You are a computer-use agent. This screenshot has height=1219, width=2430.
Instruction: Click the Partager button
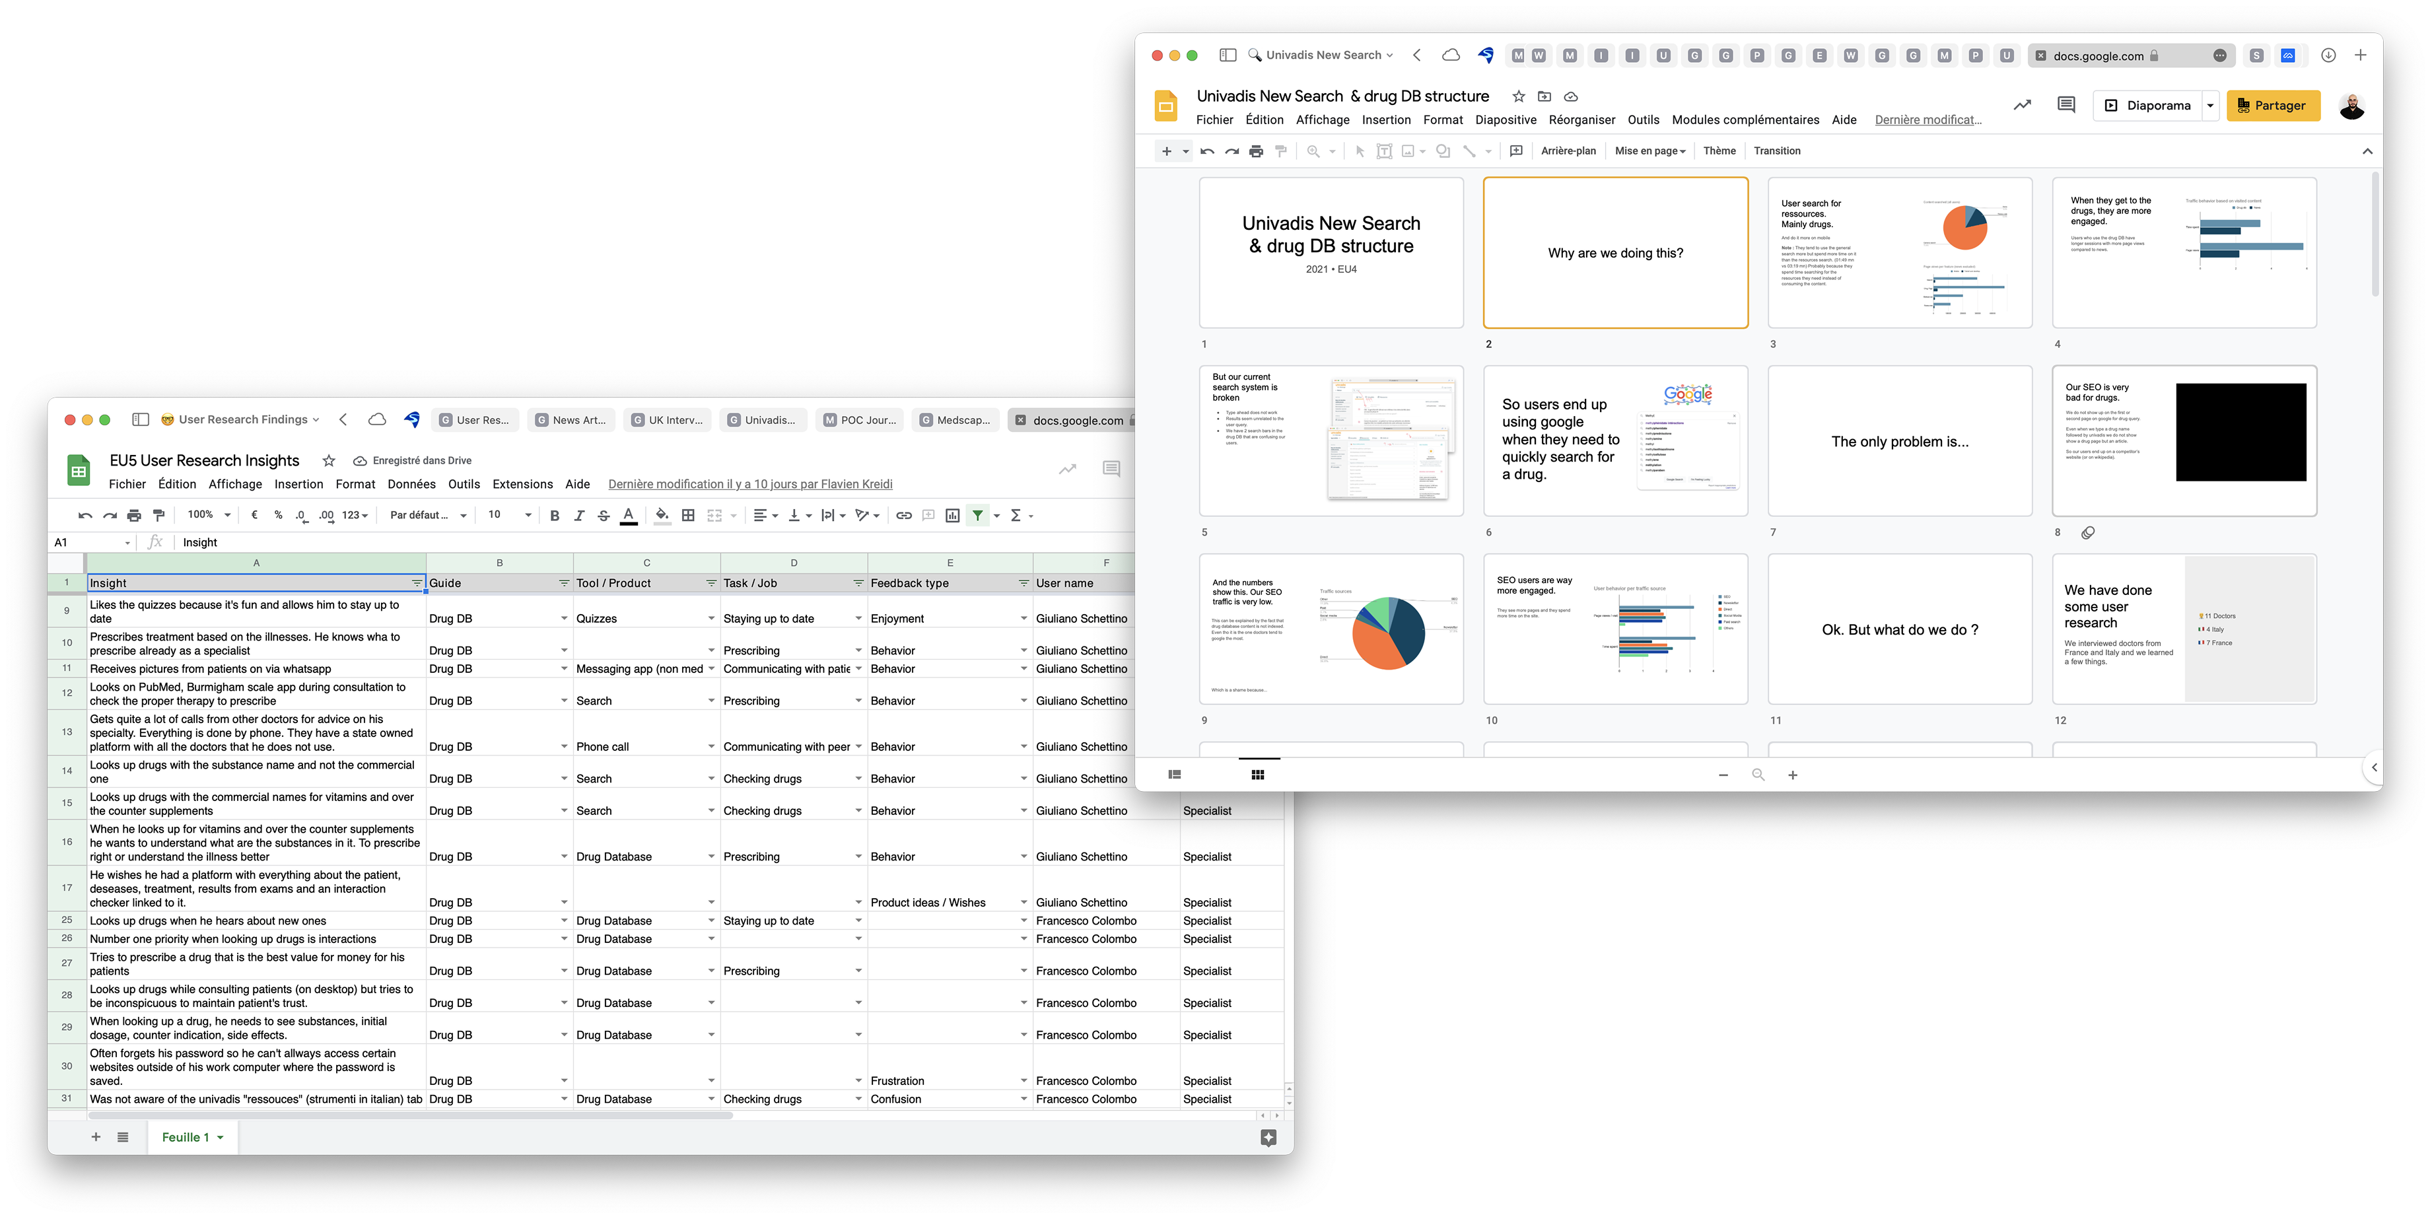coord(2274,106)
